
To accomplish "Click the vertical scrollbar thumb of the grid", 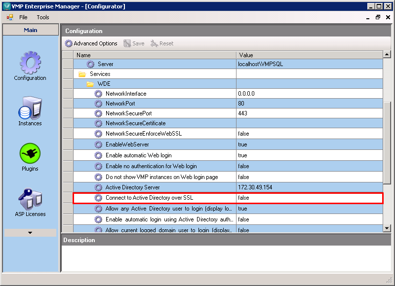I will [x=387, y=143].
